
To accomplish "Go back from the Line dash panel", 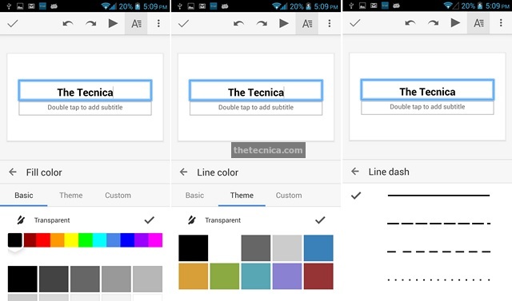I will coord(355,172).
